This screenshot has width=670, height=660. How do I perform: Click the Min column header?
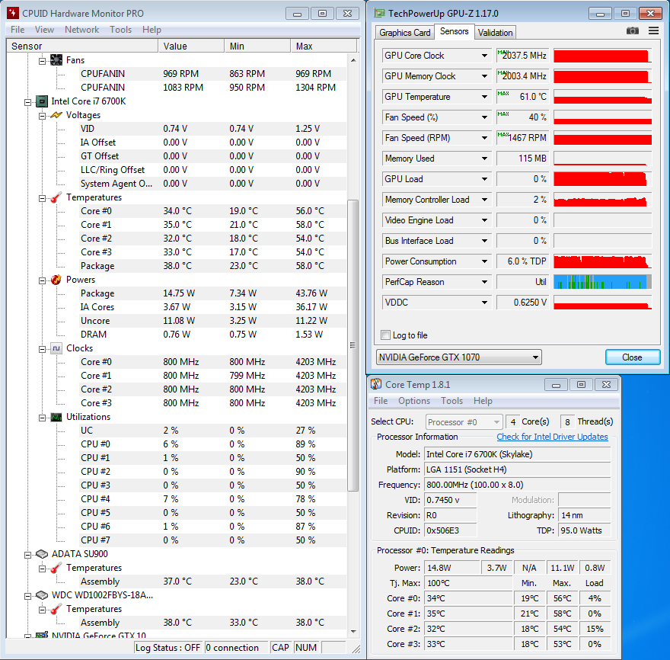coord(257,46)
